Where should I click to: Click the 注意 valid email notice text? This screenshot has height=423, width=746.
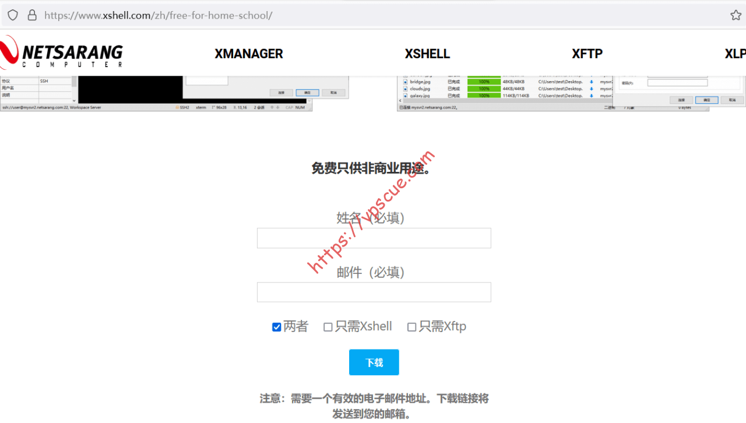click(374, 406)
